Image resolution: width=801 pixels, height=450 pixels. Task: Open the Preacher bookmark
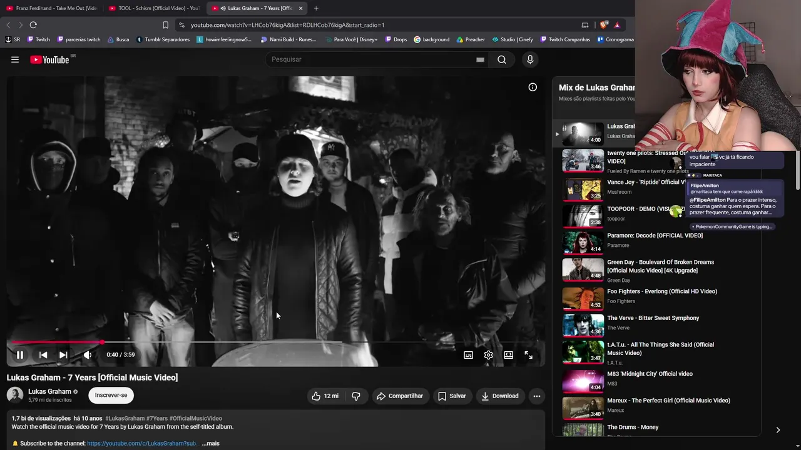(471, 39)
